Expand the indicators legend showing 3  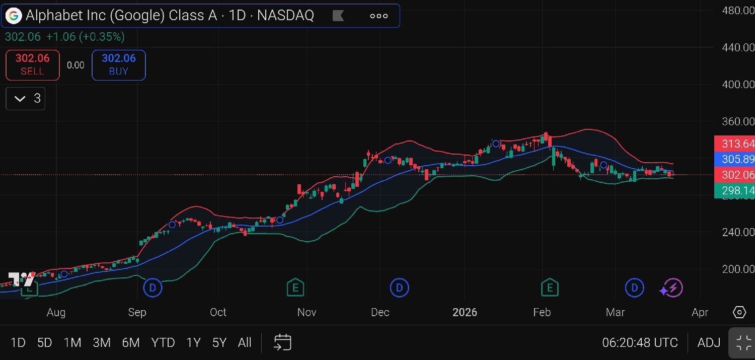pyautogui.click(x=26, y=98)
